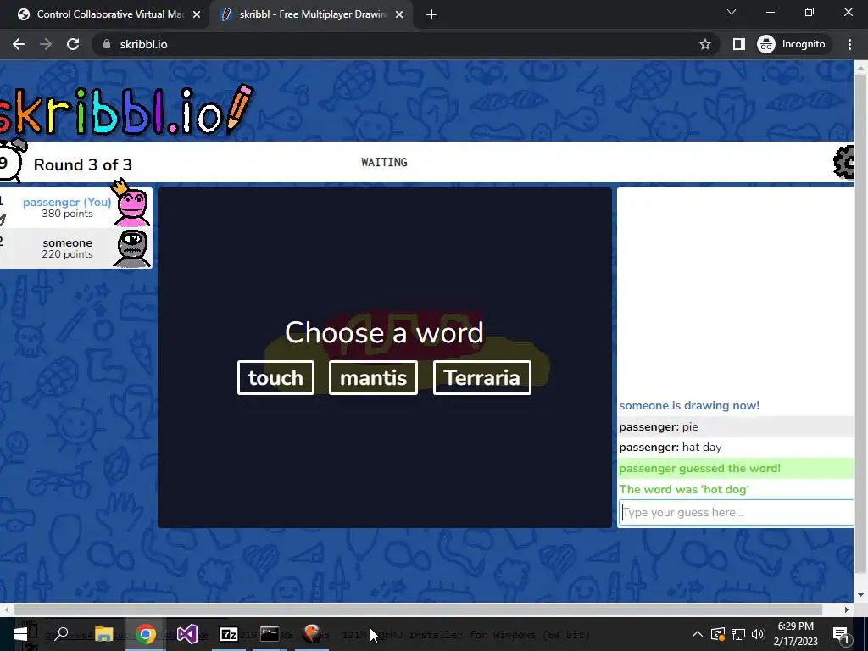
Task: Open File Explorer from taskbar
Action: [x=103, y=634]
